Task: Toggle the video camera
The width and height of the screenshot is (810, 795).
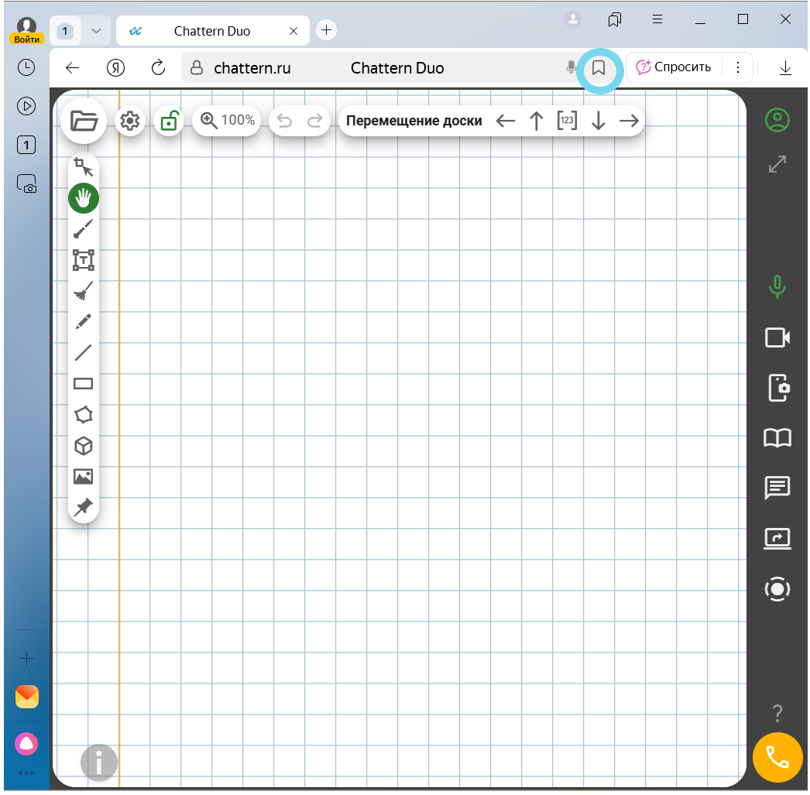Action: click(777, 338)
